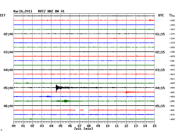Screen dimensions: 176x133
Task: Click the DC offset value -334
Action: pos(172,38)
